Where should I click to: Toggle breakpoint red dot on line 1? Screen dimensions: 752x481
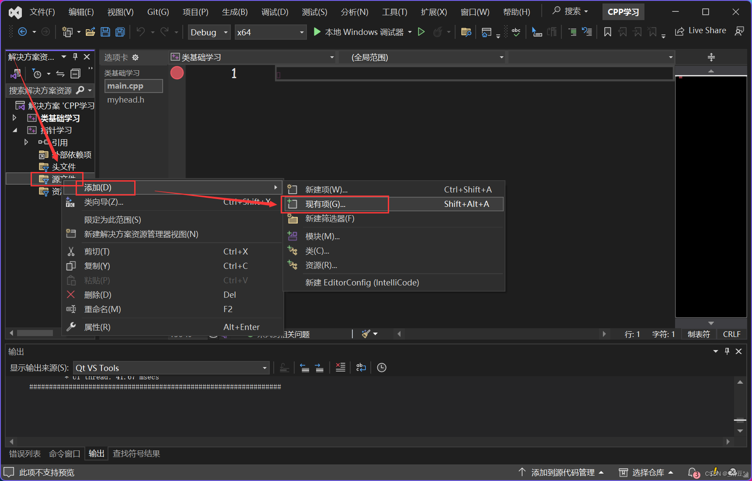click(177, 73)
